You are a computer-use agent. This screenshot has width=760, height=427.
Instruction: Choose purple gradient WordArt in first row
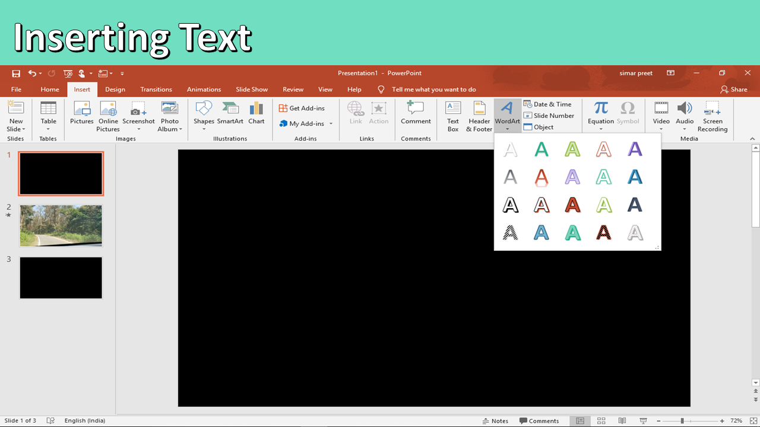point(635,149)
